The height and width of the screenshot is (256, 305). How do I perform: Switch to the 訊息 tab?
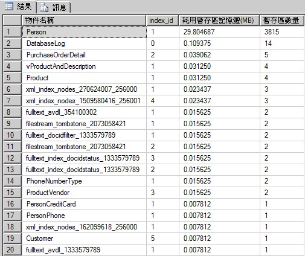tap(53, 7)
